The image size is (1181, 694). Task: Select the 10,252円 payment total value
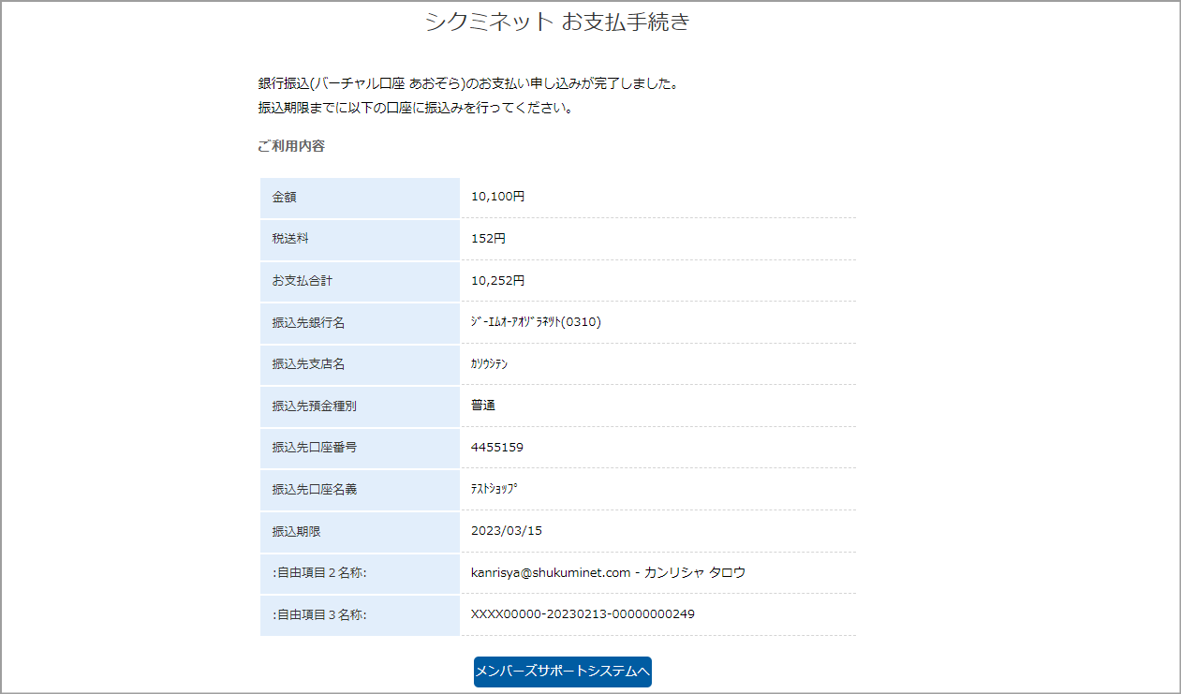coord(497,280)
